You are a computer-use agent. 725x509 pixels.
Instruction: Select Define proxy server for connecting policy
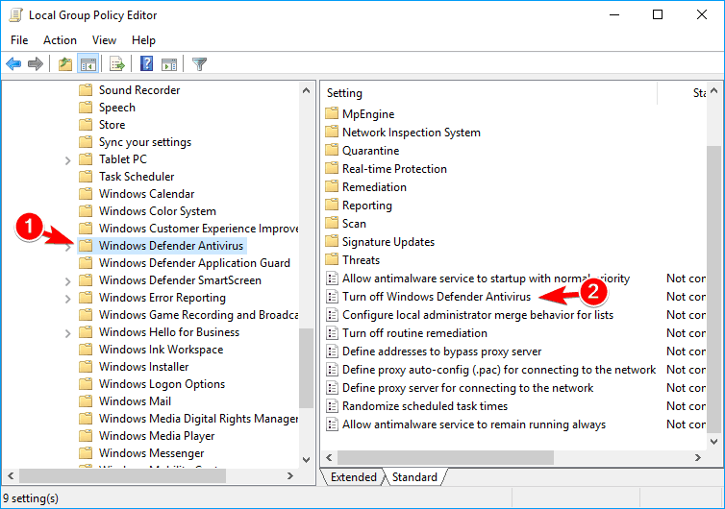click(468, 388)
